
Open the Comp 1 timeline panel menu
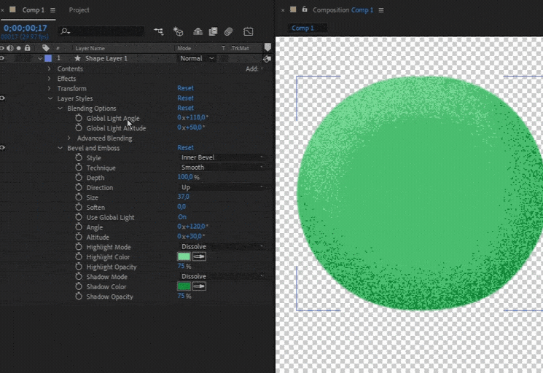point(52,10)
